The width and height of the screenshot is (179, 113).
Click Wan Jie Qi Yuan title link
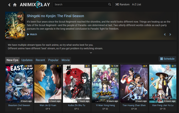pos(48,105)
